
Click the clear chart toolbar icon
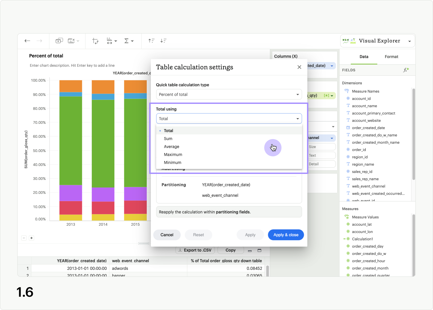point(72,40)
